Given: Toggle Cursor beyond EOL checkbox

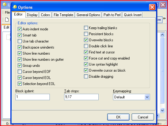Looking at the screenshot, I should pos(20,78).
